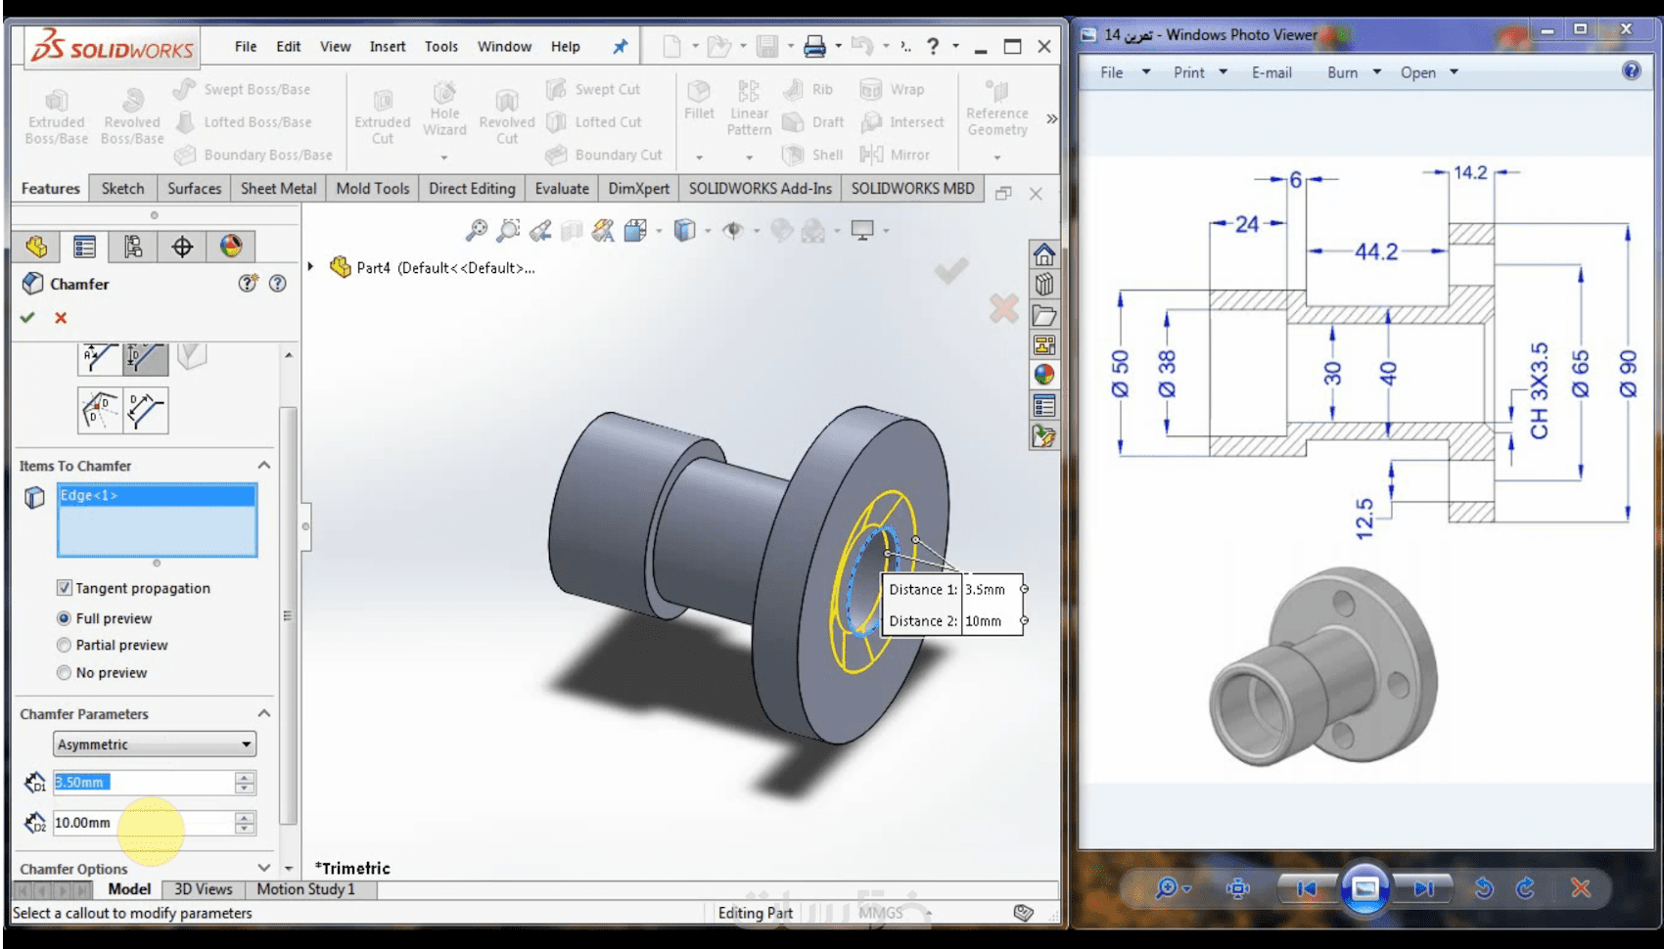Play slide show in Photo Viewer
1664x949 pixels.
point(1364,888)
